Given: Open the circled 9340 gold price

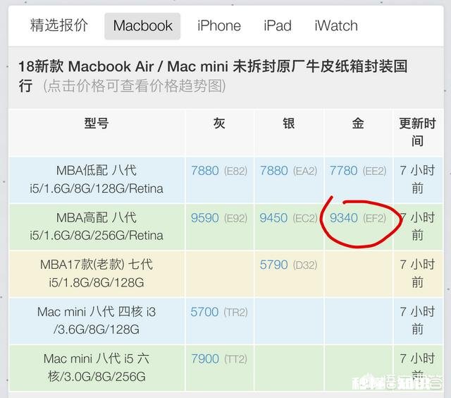Looking at the screenshot, I should pos(344,218).
